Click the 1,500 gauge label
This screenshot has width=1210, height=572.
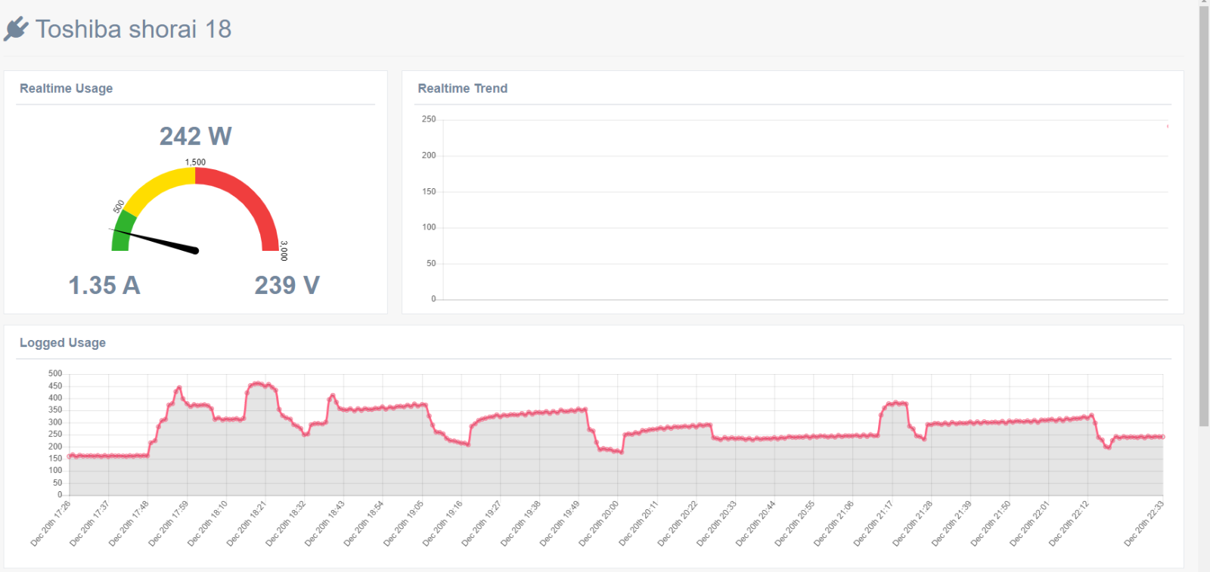click(x=195, y=162)
